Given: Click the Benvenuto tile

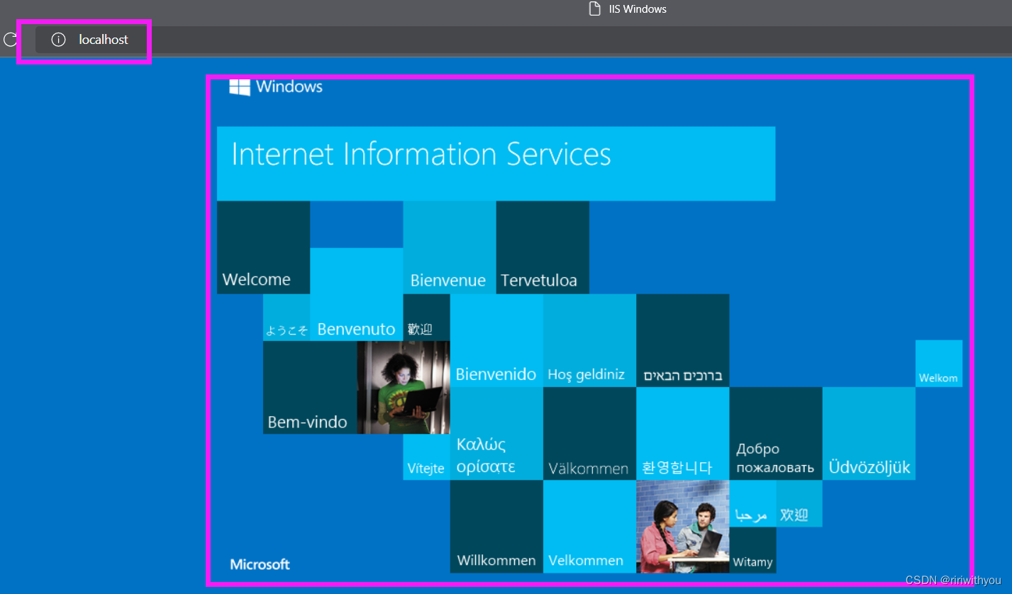Looking at the screenshot, I should (x=357, y=294).
